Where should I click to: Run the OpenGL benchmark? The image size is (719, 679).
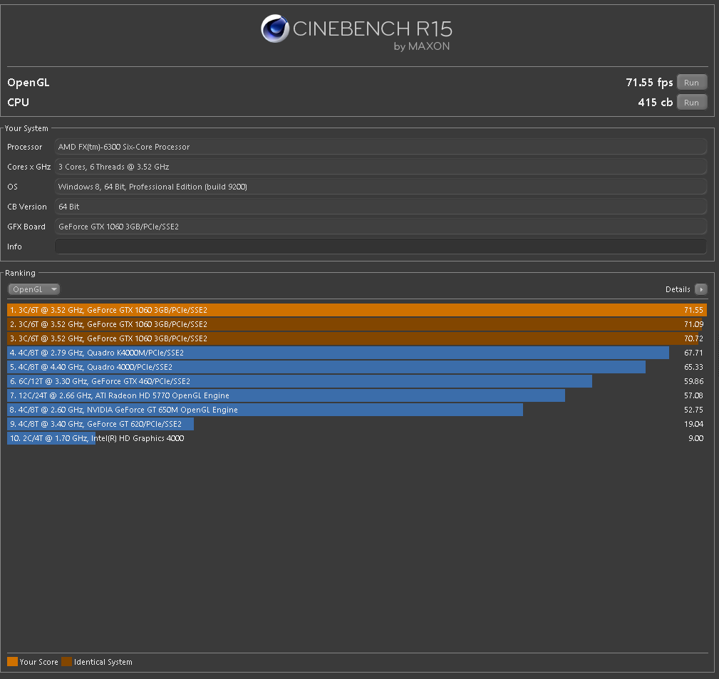pyautogui.click(x=691, y=83)
